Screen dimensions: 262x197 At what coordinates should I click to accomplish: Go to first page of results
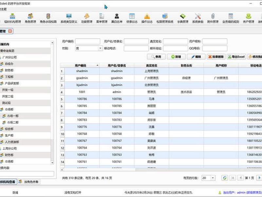[x=233, y=178]
